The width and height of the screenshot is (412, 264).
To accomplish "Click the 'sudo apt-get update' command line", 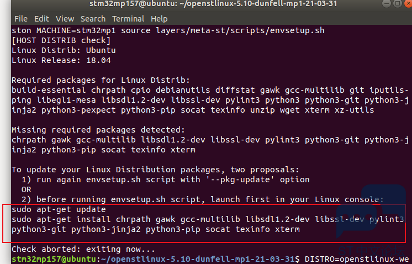I will pos(59,209).
